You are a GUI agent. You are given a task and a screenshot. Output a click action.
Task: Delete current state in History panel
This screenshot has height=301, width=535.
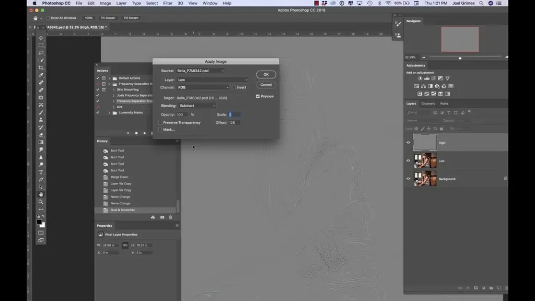pos(171,217)
